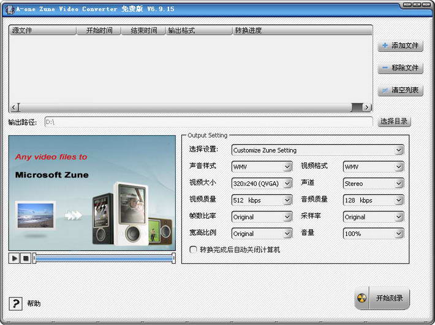The height and width of the screenshot is (325, 435).
Task: Open the 声道 Stereo dropdown
Action: click(373, 184)
